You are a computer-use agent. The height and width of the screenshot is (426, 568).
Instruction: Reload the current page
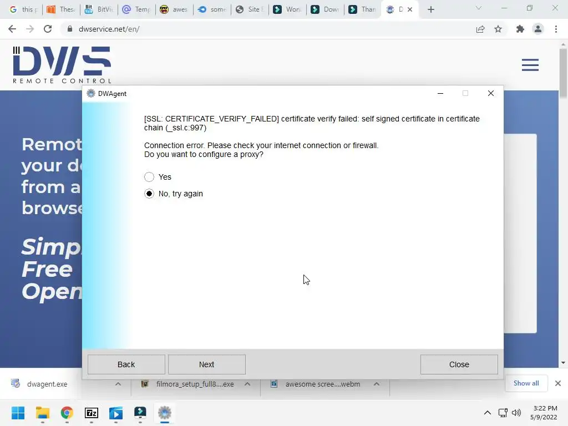pos(48,29)
